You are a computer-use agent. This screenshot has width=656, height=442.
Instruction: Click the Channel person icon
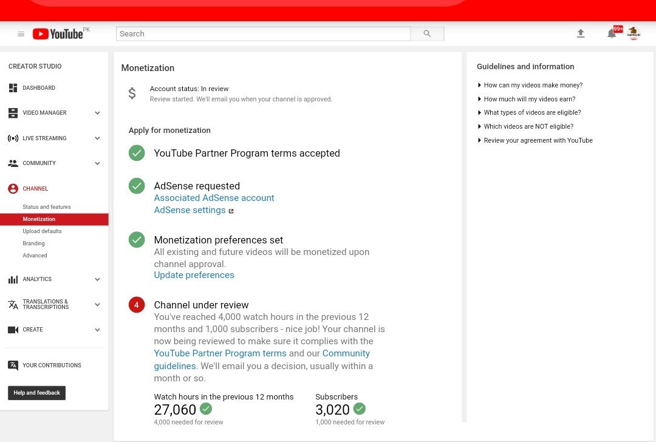point(13,189)
